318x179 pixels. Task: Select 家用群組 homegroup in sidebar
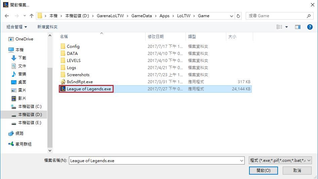20,144
